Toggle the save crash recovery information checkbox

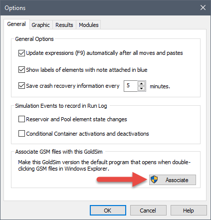coord(21,86)
